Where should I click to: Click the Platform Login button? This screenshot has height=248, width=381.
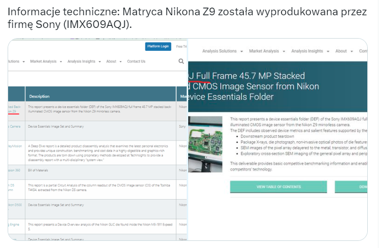click(x=158, y=46)
